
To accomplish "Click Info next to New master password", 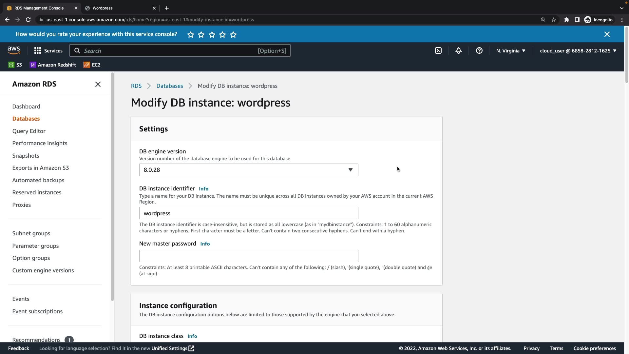I will pos(205,244).
